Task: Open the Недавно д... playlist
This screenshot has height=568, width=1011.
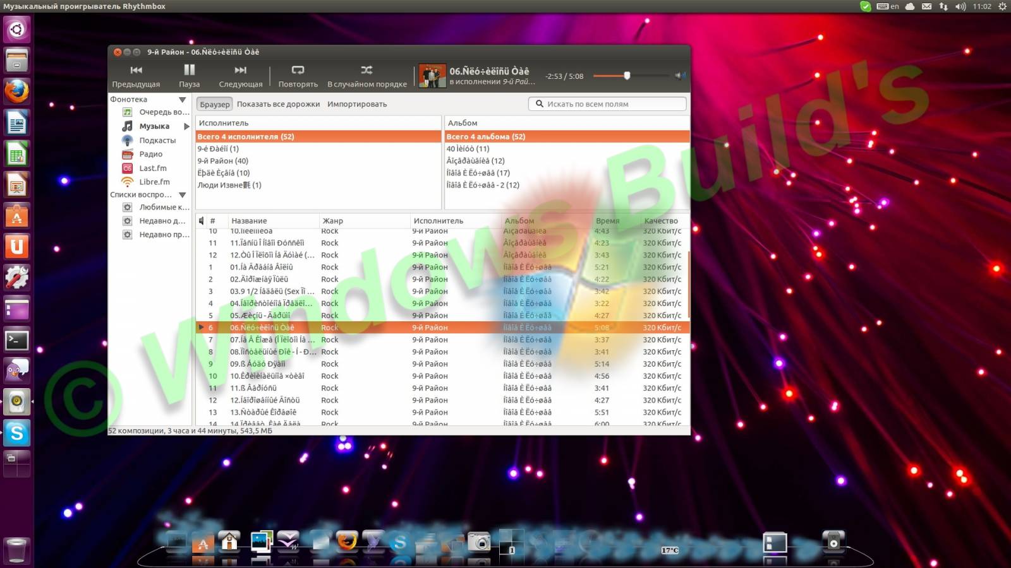Action: 155,221
